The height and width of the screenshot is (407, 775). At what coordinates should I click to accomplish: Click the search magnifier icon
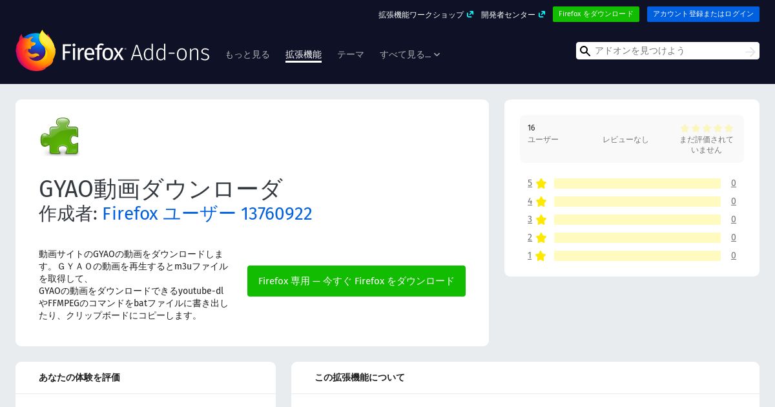585,51
